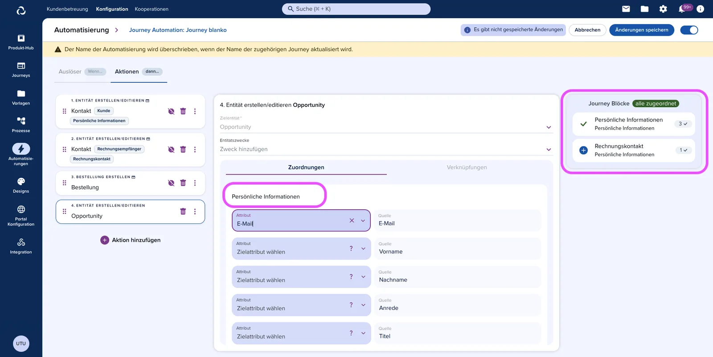Choose target attribute for Anrede source

[x=301, y=305]
